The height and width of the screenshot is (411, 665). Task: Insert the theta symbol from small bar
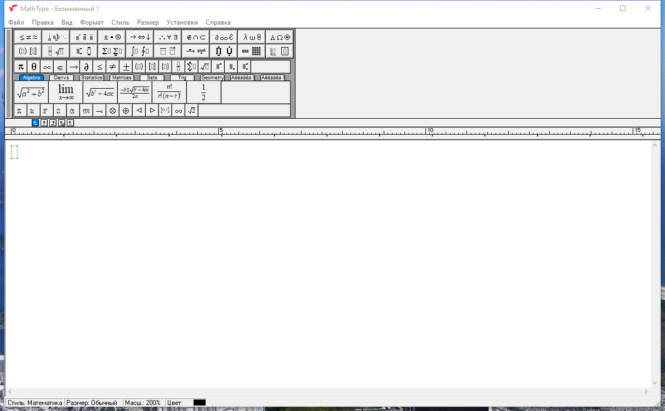[x=34, y=67]
